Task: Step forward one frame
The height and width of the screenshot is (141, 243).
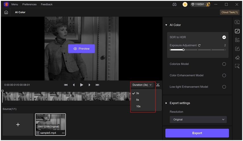Action: pos(89,85)
